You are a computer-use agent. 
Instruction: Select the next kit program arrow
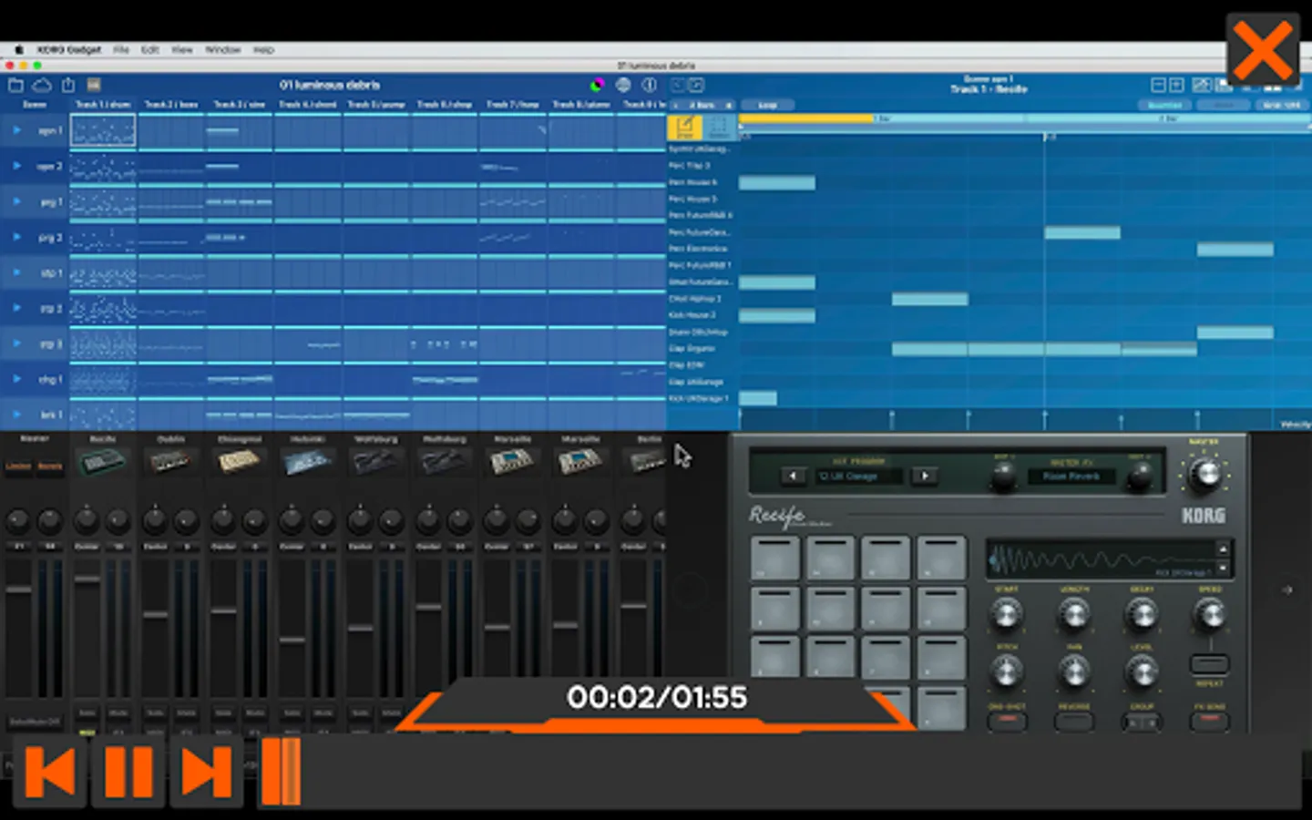click(x=924, y=476)
